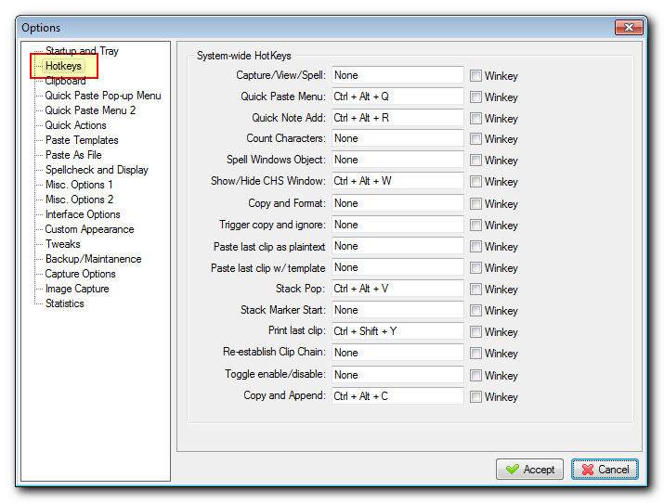Image resolution: width=664 pixels, height=503 pixels.
Task: Select the Toggle enable/disable hotkey field
Action: (x=397, y=375)
